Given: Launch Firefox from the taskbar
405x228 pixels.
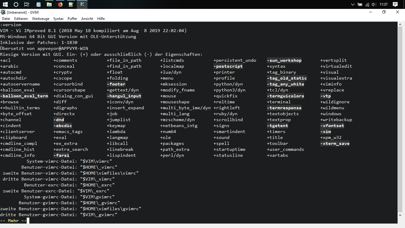Looking at the screenshot, I should pos(60,4).
